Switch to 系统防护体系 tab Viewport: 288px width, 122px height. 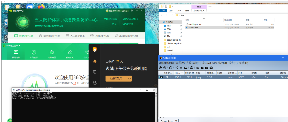click(24, 36)
